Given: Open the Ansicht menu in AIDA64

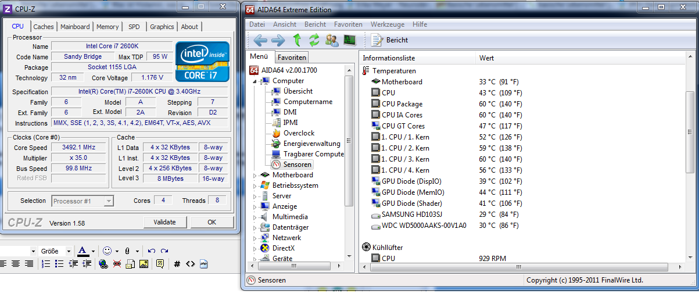Looking at the screenshot, I should 285,24.
